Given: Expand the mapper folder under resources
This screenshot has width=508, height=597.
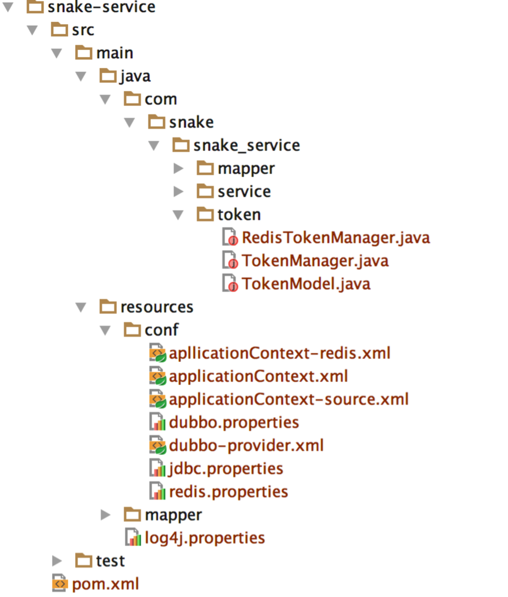Looking at the screenshot, I should coord(105,515).
